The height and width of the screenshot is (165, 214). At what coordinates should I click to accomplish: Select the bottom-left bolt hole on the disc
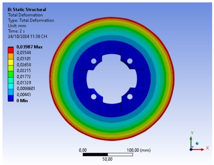[94, 97]
